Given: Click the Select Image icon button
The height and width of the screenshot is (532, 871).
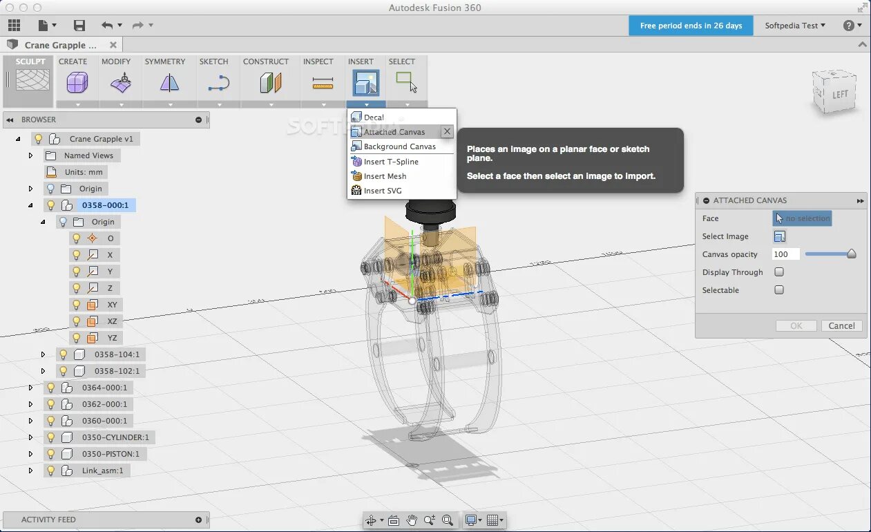Looking at the screenshot, I should (779, 236).
